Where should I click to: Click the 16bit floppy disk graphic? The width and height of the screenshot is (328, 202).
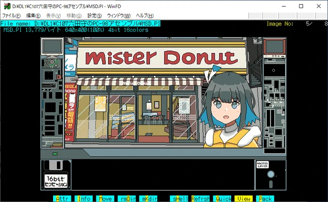(x=56, y=175)
